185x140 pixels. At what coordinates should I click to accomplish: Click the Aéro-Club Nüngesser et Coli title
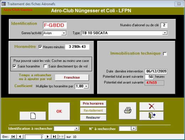coord(91,11)
